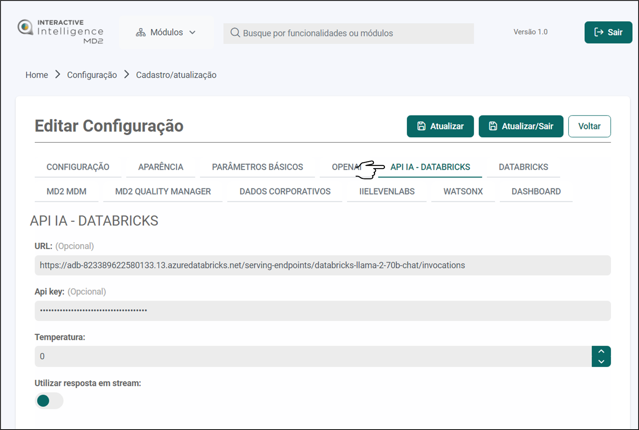Decrease Temperatura with the down arrow
Viewport: 639px width, 430px height.
pyautogui.click(x=601, y=361)
